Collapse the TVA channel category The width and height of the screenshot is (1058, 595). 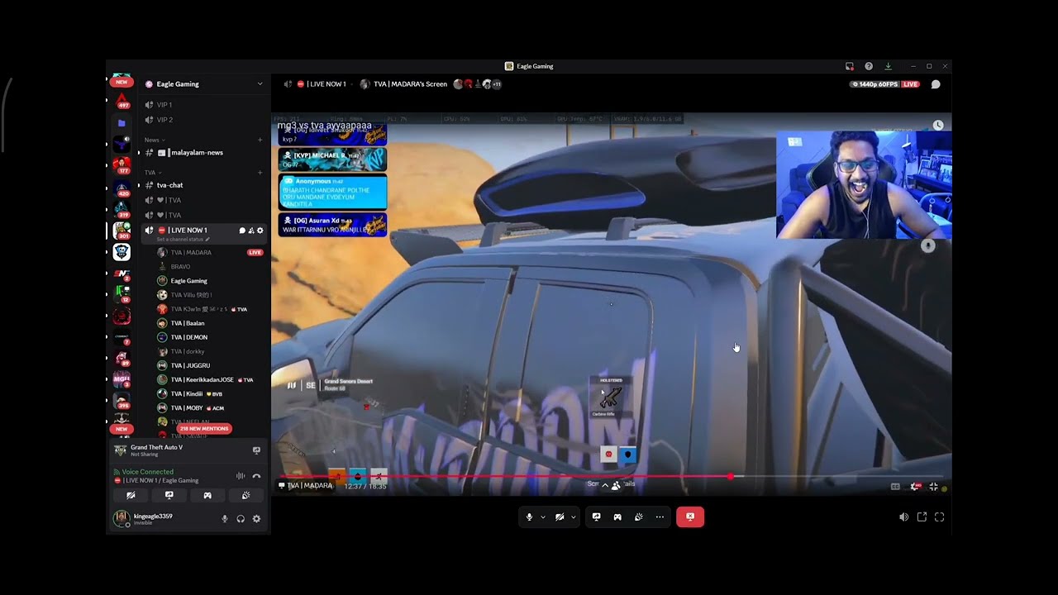[x=151, y=173]
